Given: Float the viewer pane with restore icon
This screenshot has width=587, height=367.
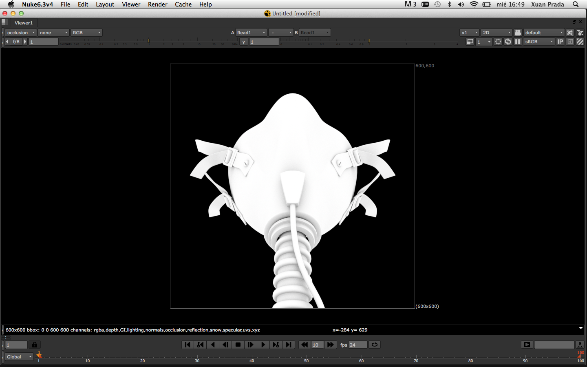Looking at the screenshot, I should (574, 22).
